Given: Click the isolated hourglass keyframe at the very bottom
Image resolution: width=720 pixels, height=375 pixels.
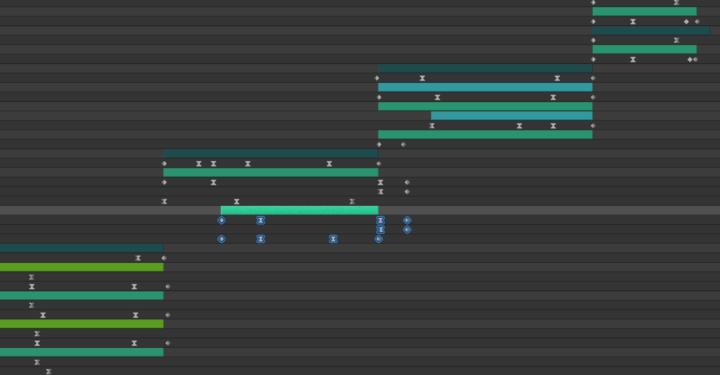Looking at the screenshot, I should tap(49, 371).
